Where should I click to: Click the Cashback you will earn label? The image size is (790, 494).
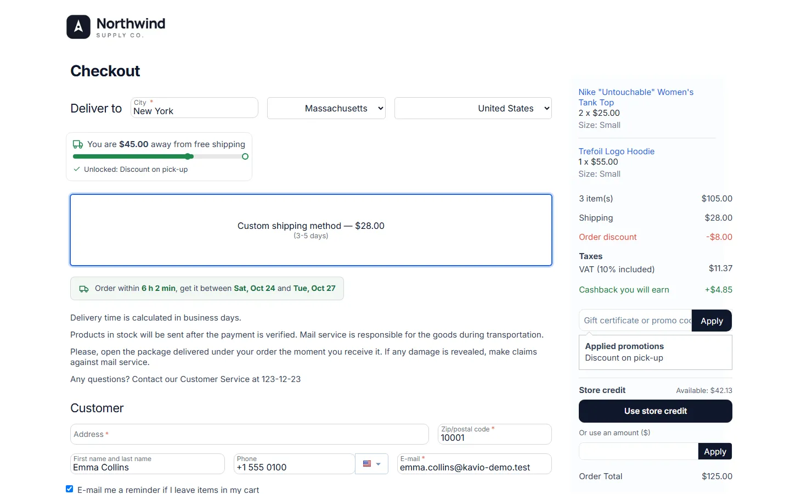pyautogui.click(x=624, y=290)
